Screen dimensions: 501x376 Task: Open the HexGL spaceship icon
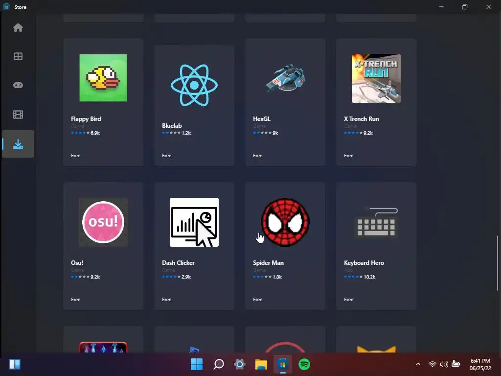[x=285, y=78]
